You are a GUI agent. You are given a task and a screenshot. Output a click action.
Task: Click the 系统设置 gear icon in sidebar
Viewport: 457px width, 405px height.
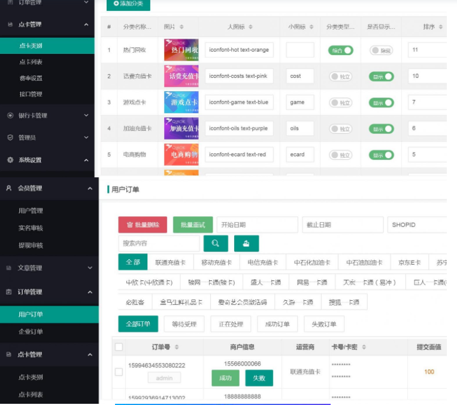tap(10, 160)
